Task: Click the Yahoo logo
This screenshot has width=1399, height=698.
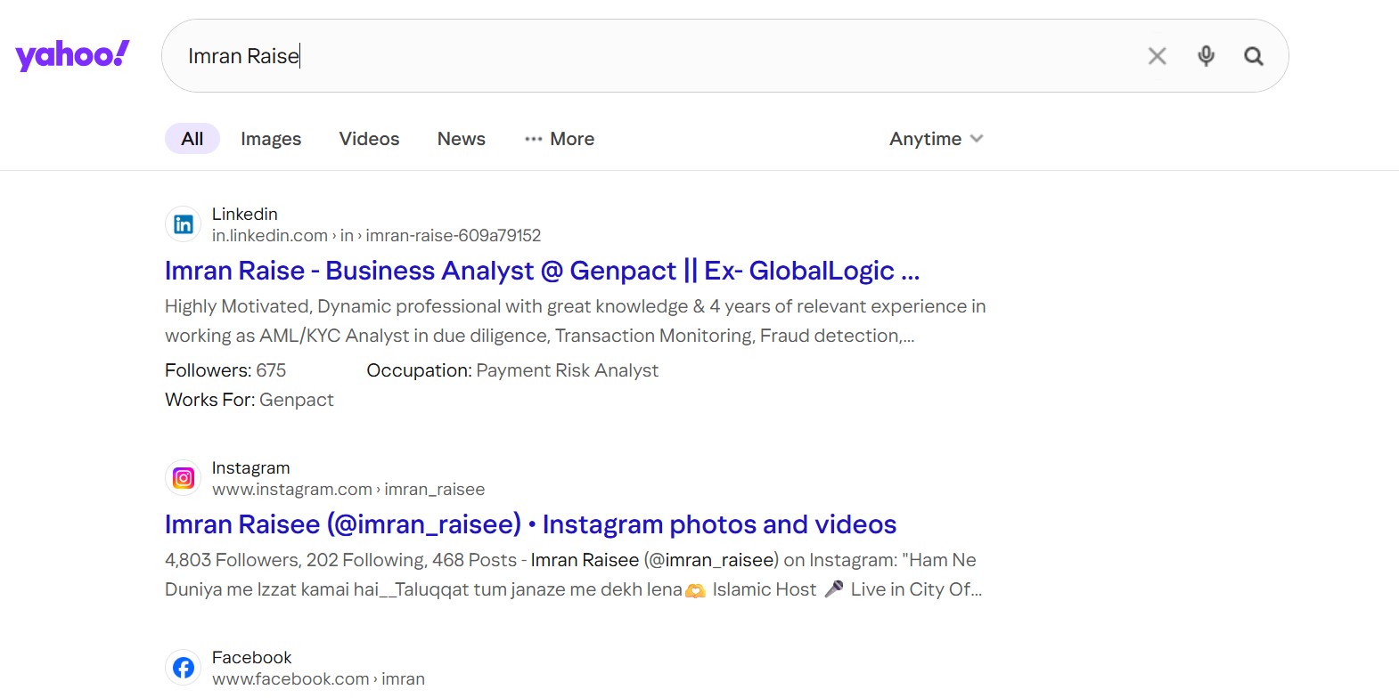Action: pos(72,55)
